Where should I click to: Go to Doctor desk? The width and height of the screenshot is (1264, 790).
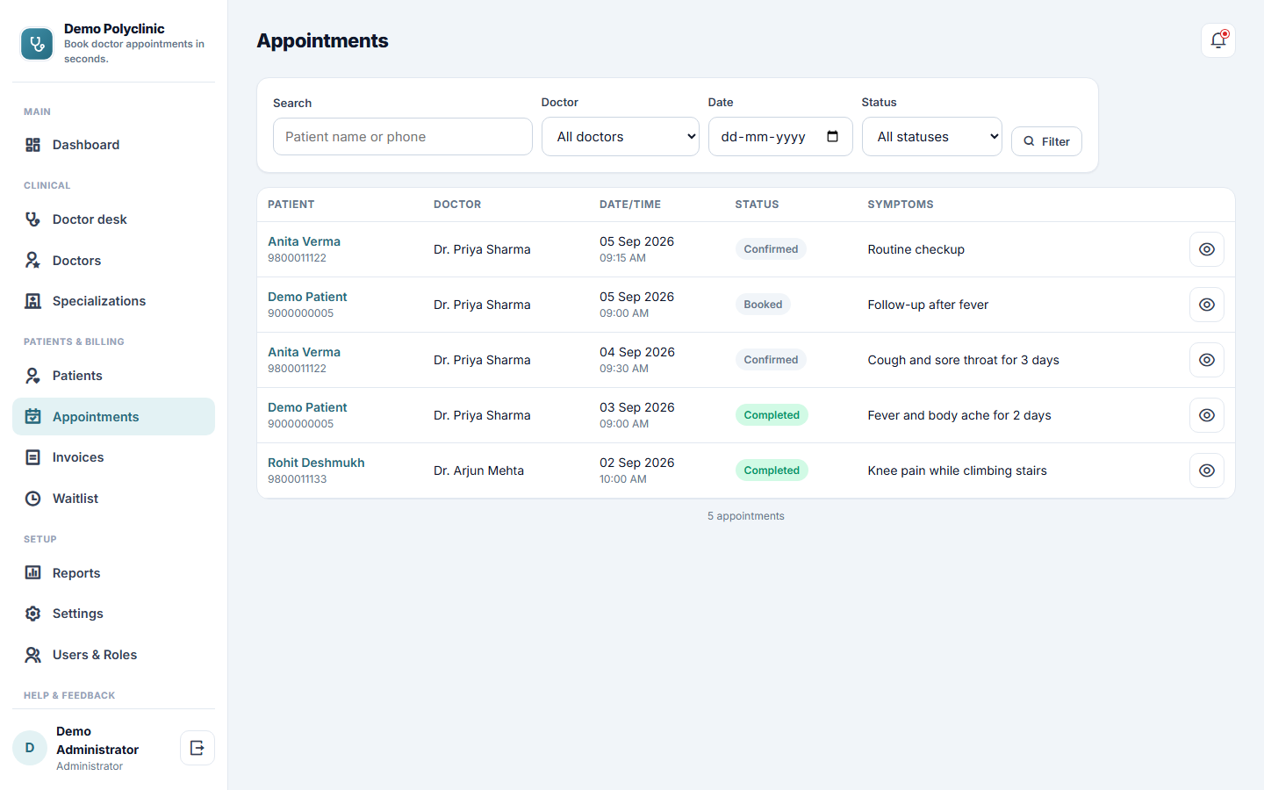point(113,219)
